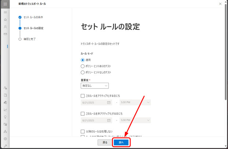This screenshot has height=149, width=228.
Task: Click the 重要度 label
Action: 84,80
